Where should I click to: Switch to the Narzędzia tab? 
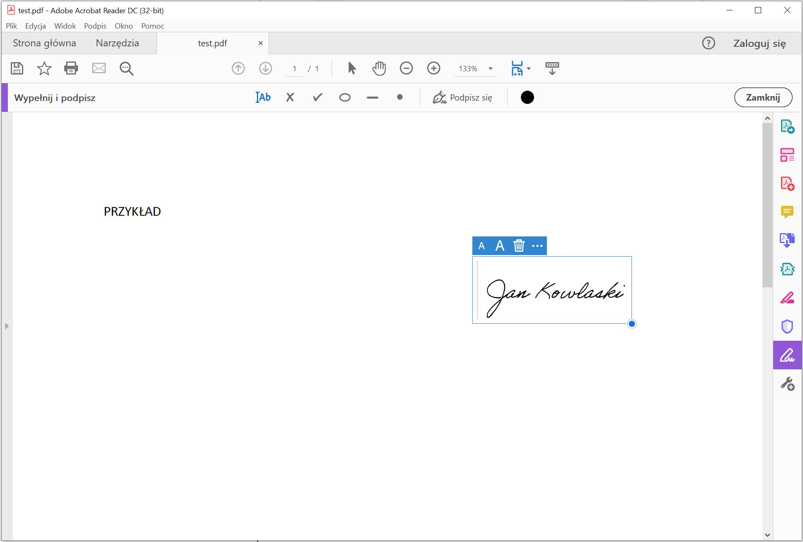[x=117, y=43]
